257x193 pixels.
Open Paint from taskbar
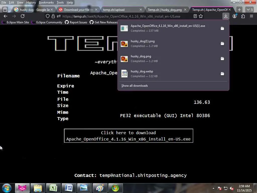(x=100, y=188)
